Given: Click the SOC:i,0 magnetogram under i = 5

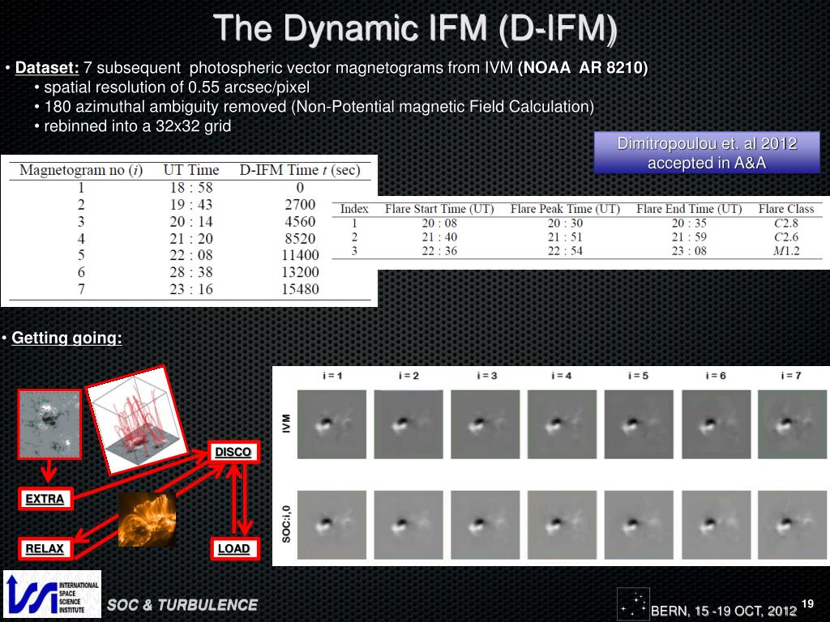Looking at the screenshot, I should click(639, 525).
